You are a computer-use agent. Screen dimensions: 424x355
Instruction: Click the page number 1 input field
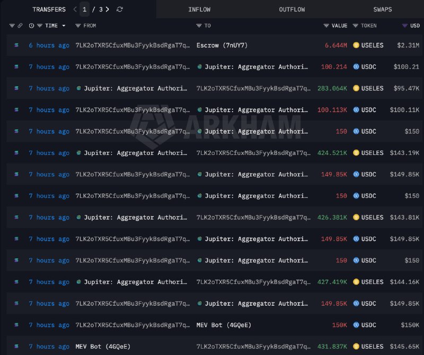click(x=84, y=10)
